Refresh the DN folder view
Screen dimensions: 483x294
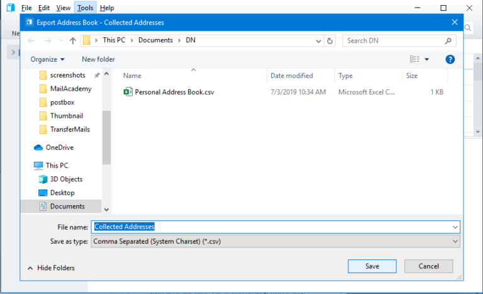[x=330, y=41]
